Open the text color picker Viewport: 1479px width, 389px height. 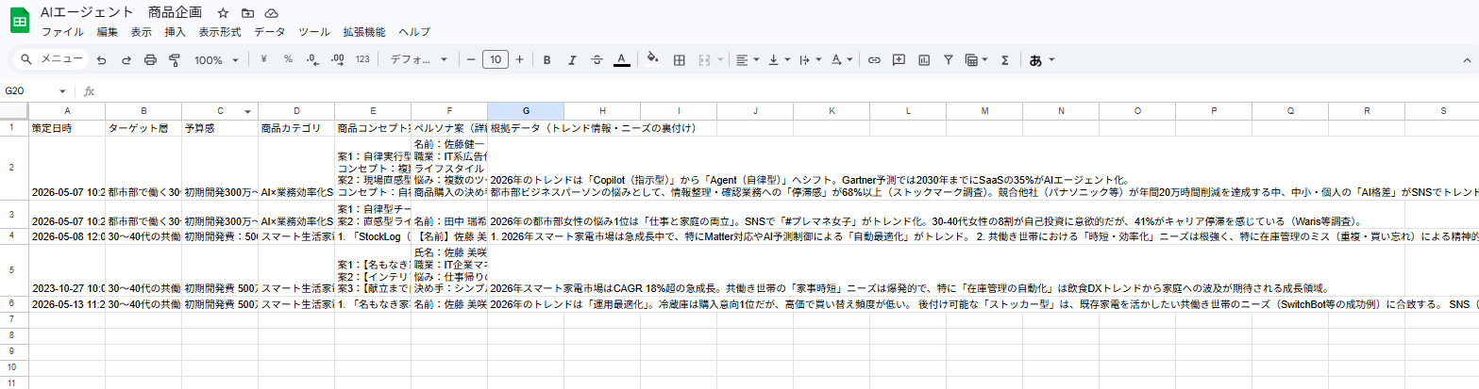[621, 59]
